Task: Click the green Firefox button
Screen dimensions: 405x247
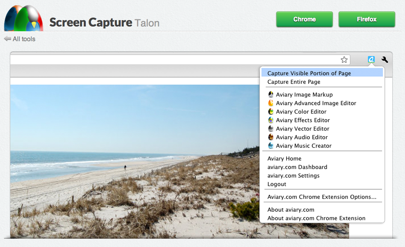Action: click(x=367, y=19)
